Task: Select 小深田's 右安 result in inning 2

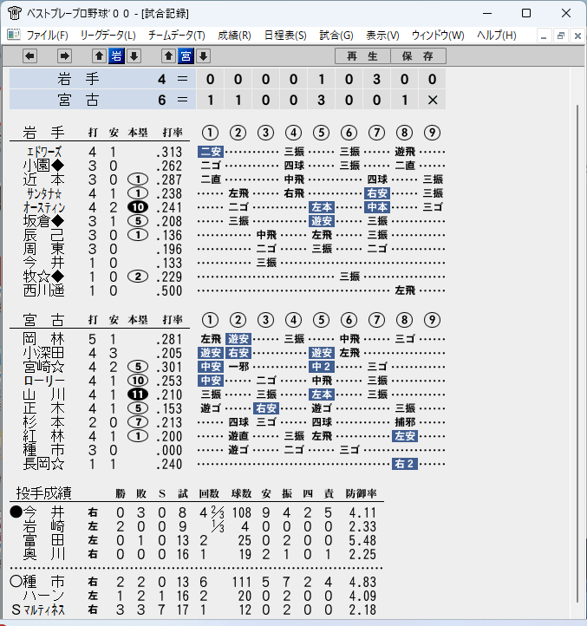Action: point(238,353)
